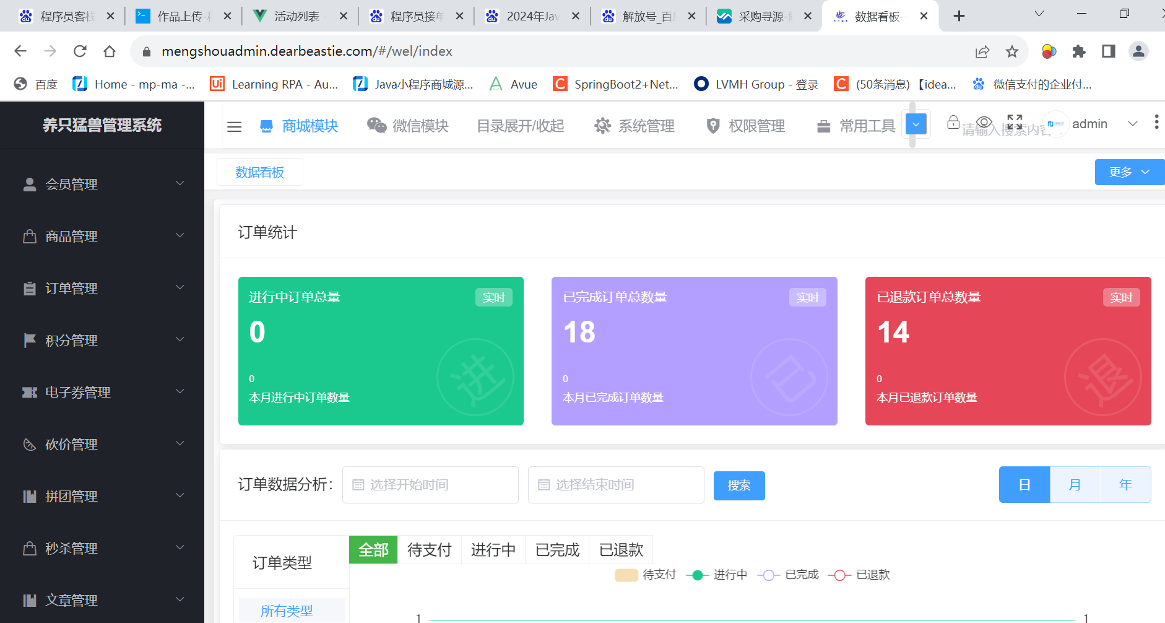Click the lock screen icon in header
The height and width of the screenshot is (623, 1165).
coord(953,122)
